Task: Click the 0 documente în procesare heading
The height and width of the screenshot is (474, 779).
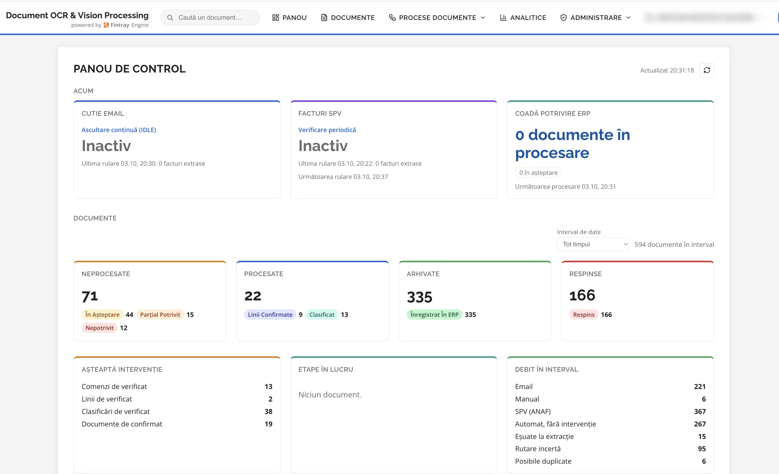Action: 573,143
